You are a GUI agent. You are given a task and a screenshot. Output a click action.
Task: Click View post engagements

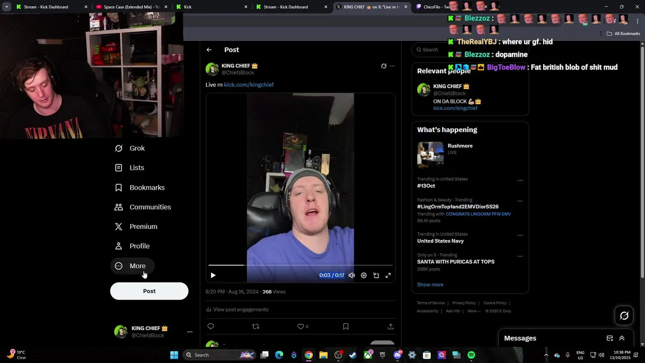(x=237, y=310)
